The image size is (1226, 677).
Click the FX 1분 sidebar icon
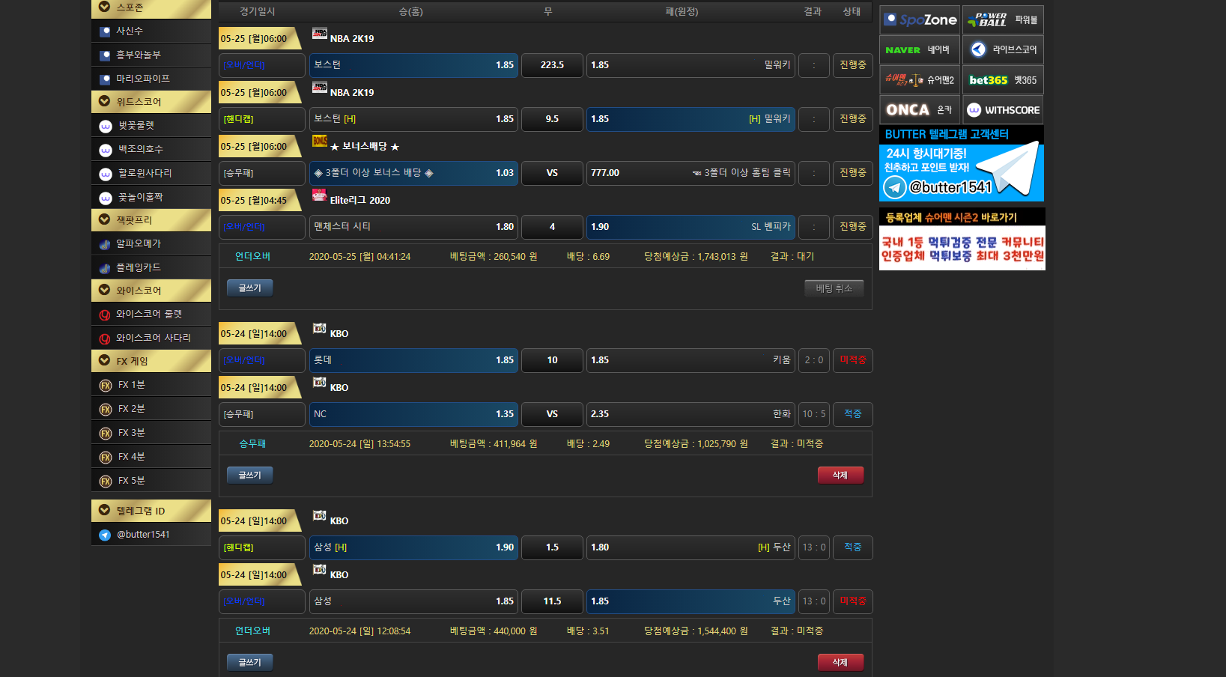point(106,386)
